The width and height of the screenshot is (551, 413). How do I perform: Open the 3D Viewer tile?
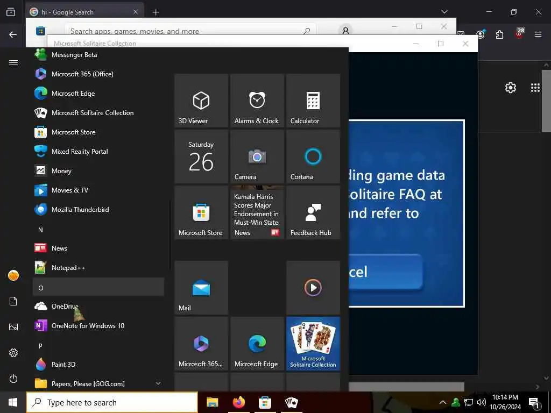[x=201, y=101]
